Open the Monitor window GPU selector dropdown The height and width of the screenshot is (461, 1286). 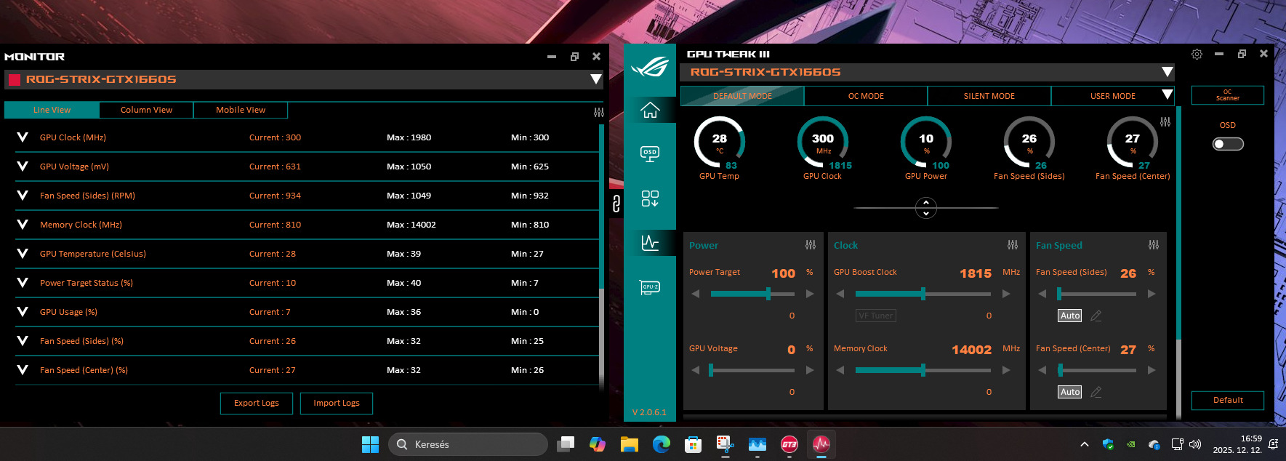tap(596, 79)
